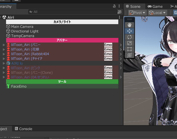
Task: Open Hierarchy panel three-dot menu
Action: (119, 6)
